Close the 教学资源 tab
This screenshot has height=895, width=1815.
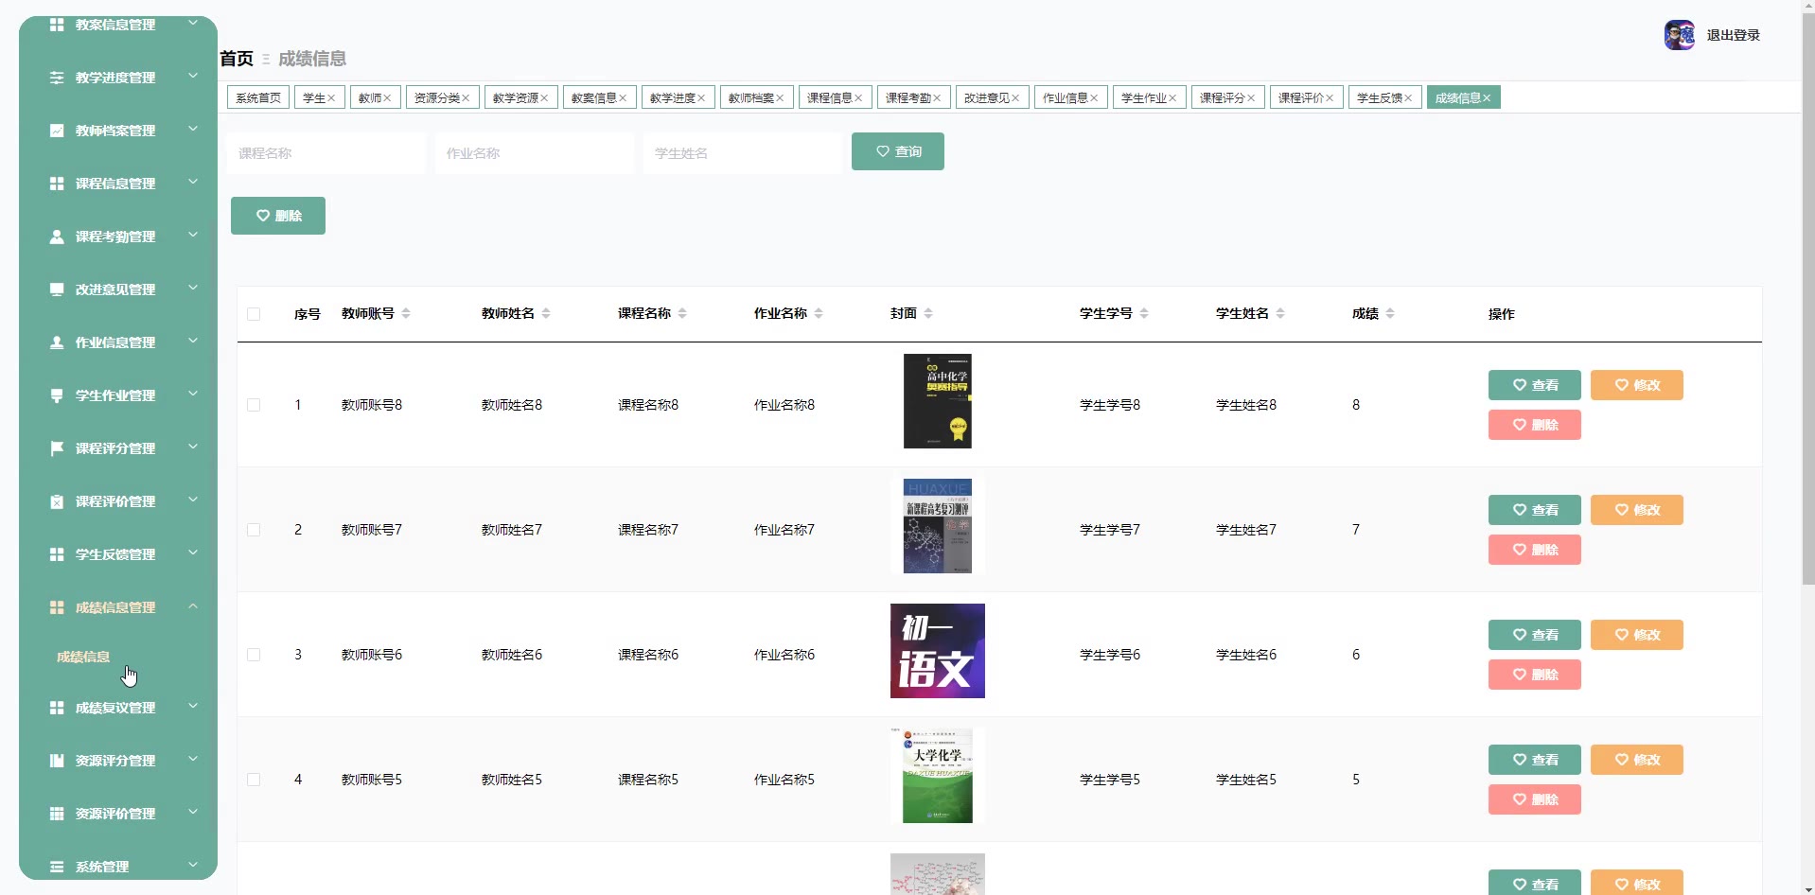pos(544,98)
